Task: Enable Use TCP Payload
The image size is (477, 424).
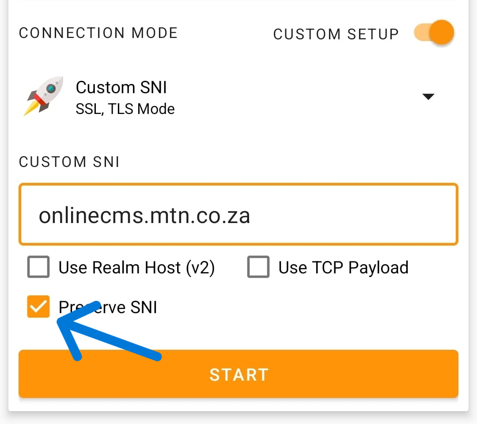Action: coord(258,267)
